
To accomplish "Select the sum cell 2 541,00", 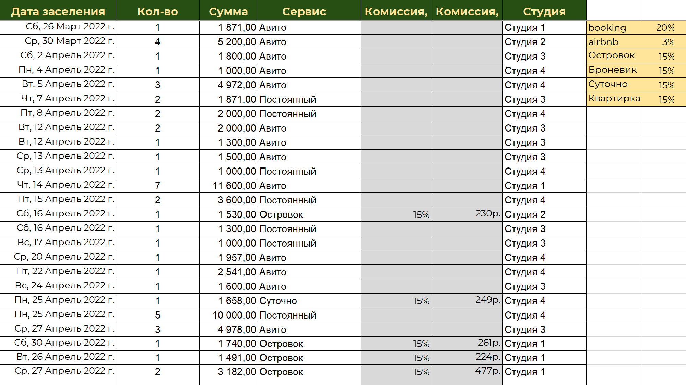I will point(228,272).
